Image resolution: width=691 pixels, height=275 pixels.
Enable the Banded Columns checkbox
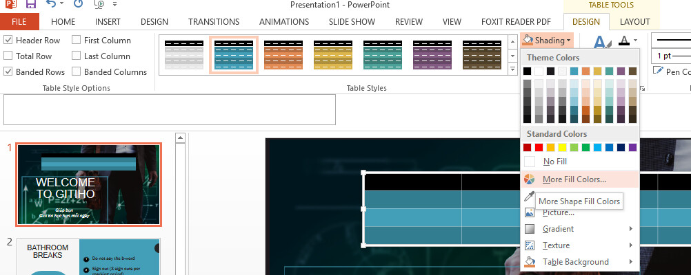[77, 71]
